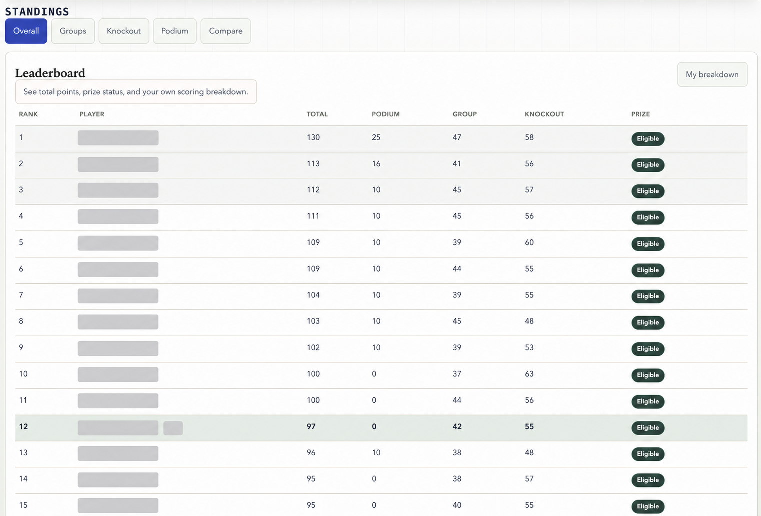Click the Eligible badge for rank 1
Viewport: 761px width, 516px height.
tap(648, 139)
